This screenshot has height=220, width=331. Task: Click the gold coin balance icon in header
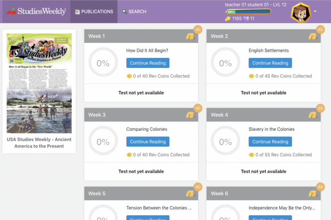tap(228, 19)
